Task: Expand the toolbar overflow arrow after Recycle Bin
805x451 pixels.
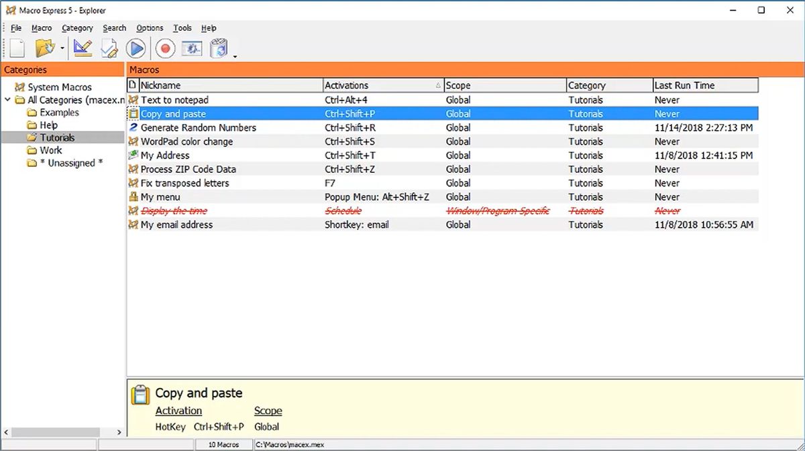Action: pyautogui.click(x=235, y=56)
